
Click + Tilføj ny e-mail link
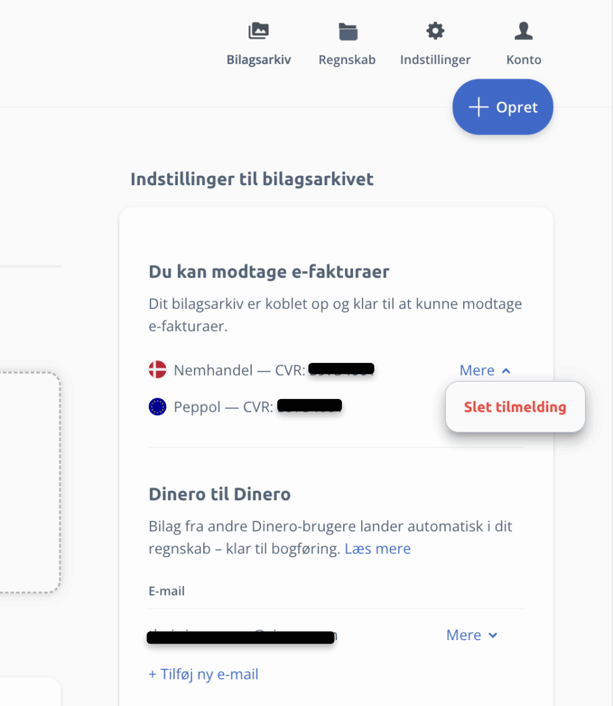click(x=204, y=674)
